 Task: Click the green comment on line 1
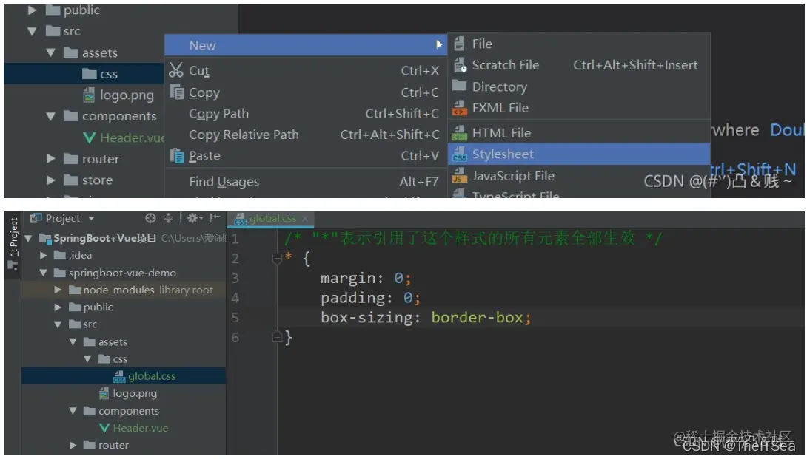tap(472, 238)
